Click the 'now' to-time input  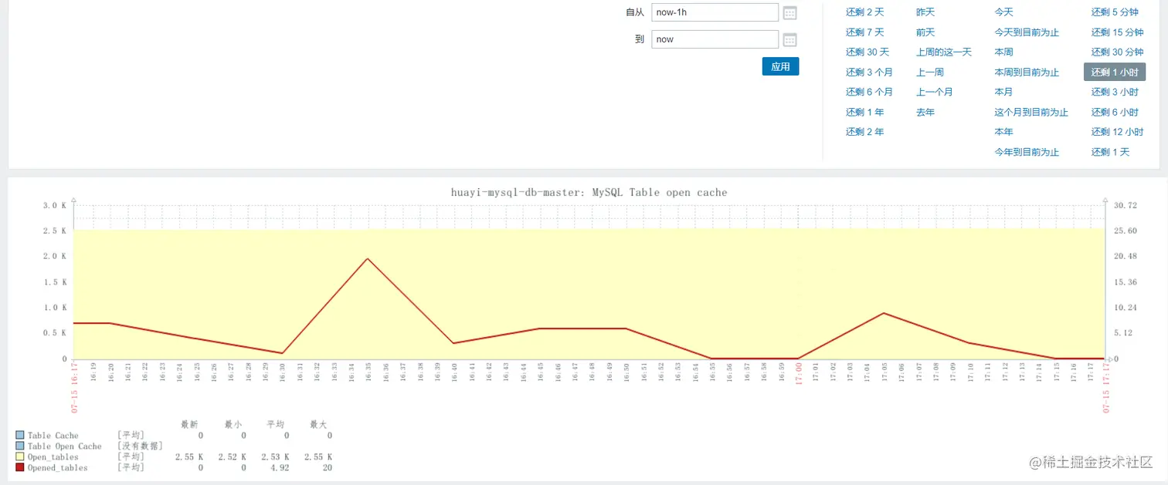[715, 39]
